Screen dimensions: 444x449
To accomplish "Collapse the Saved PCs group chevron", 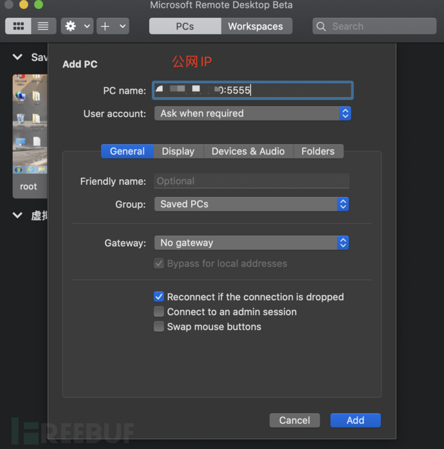I will [17, 57].
